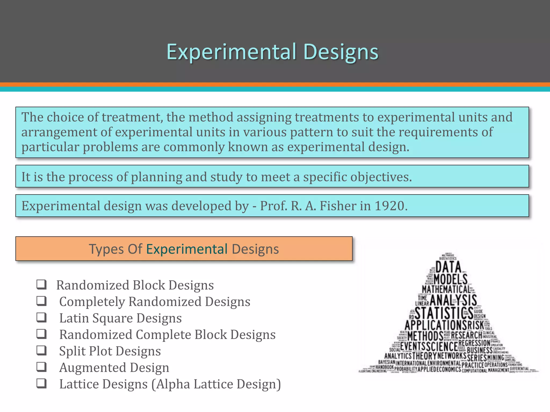Screen dimensions: 550x412
Task: Tick the Randomized Complete Block Designs box
Action: click(42, 334)
